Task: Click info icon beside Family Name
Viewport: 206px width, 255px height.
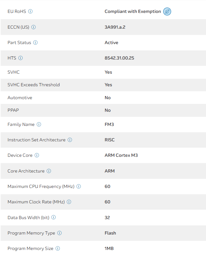Action: point(39,124)
